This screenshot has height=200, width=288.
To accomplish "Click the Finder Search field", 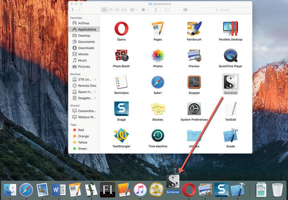I will coord(225,10).
